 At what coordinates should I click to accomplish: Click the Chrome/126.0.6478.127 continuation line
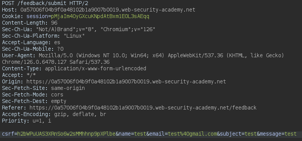pos(56,62)
